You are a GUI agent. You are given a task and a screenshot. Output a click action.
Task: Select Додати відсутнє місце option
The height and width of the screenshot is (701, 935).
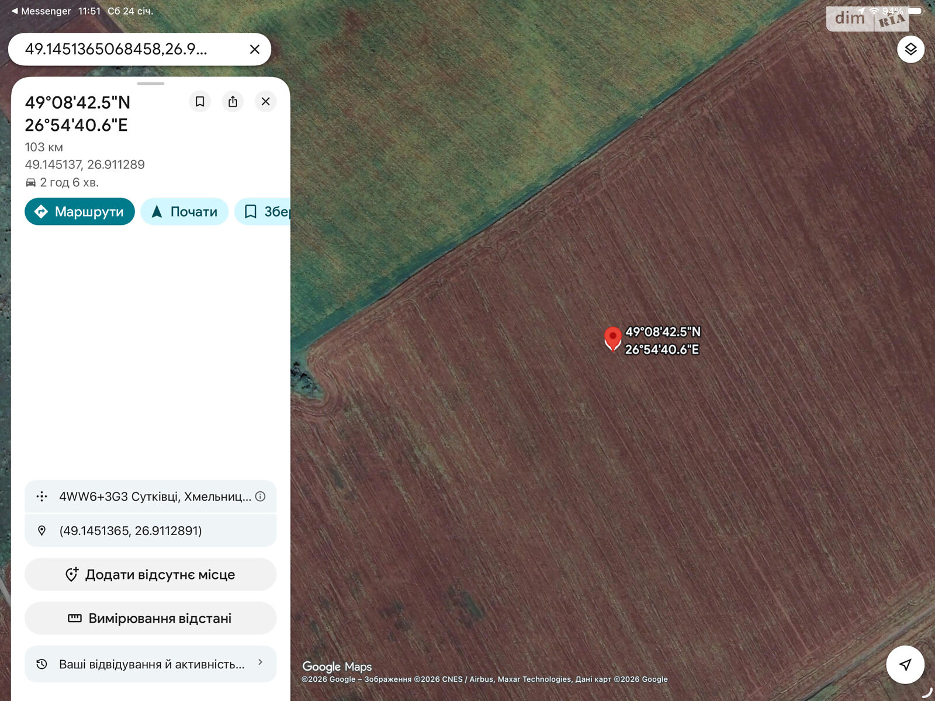tap(150, 574)
